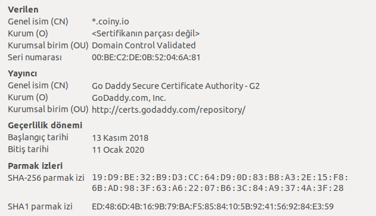Click the Geçerlilik dönemi heading
The height and width of the screenshot is (216, 376).
(45, 125)
